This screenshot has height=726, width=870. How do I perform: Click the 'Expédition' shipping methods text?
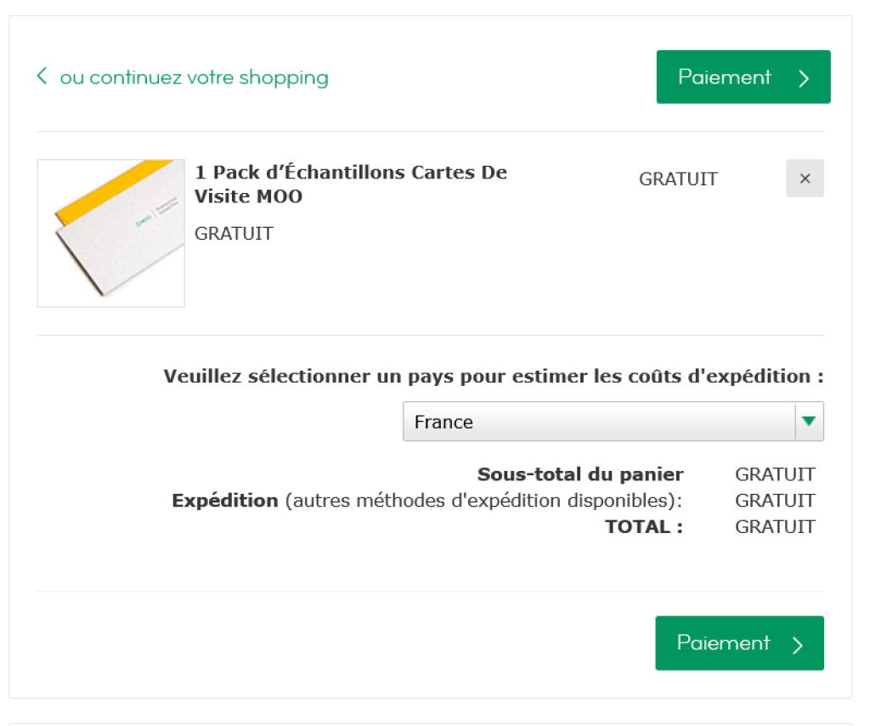point(427,501)
